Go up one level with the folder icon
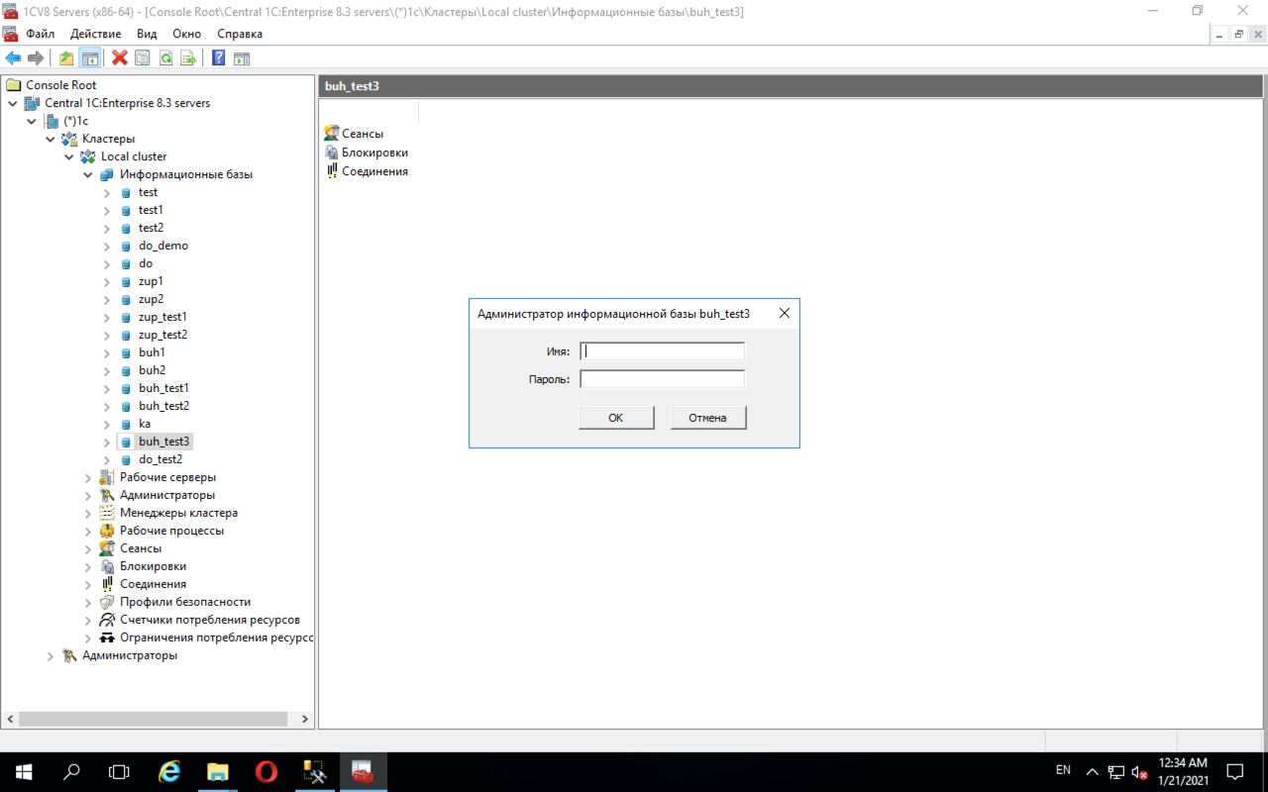Screen dimensions: 1268x792 (x=66, y=58)
